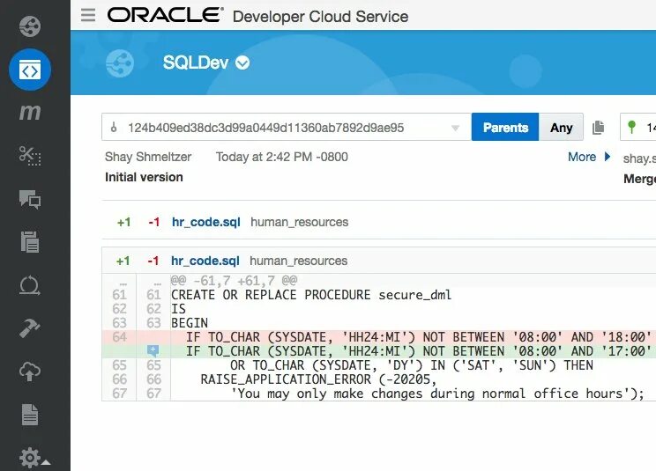
Task: Click commit branch icon before the hash
Action: point(114,127)
